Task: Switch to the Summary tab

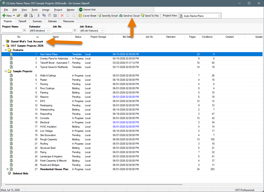Action: (37, 21)
